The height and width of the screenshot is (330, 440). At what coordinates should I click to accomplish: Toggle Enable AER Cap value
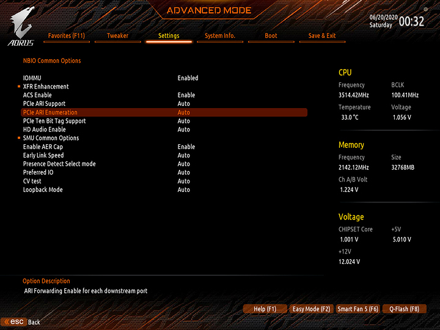point(186,147)
